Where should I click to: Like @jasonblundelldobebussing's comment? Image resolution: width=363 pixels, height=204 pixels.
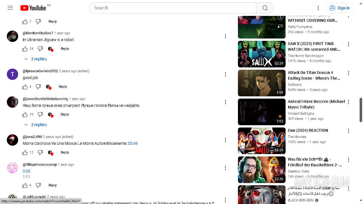(25, 114)
